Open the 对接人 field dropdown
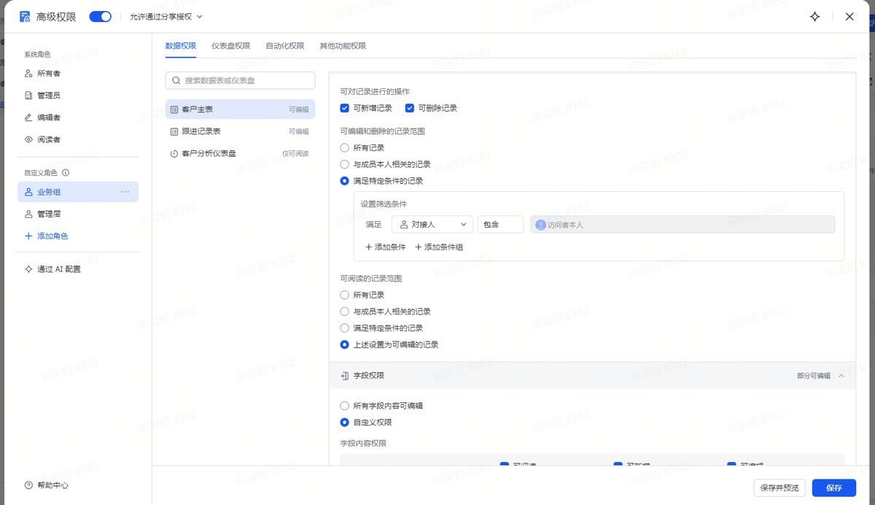Screen dimensions: 875x505 [432, 225]
